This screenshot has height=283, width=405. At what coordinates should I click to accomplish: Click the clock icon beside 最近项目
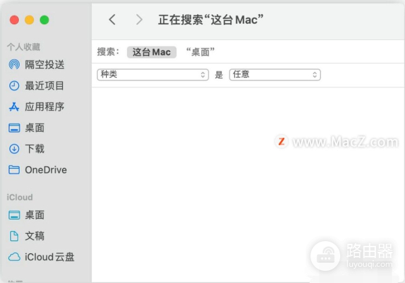tap(14, 86)
